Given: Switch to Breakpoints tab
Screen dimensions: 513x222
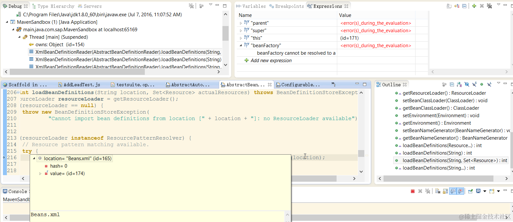Looking at the screenshot, I should 286,6.
